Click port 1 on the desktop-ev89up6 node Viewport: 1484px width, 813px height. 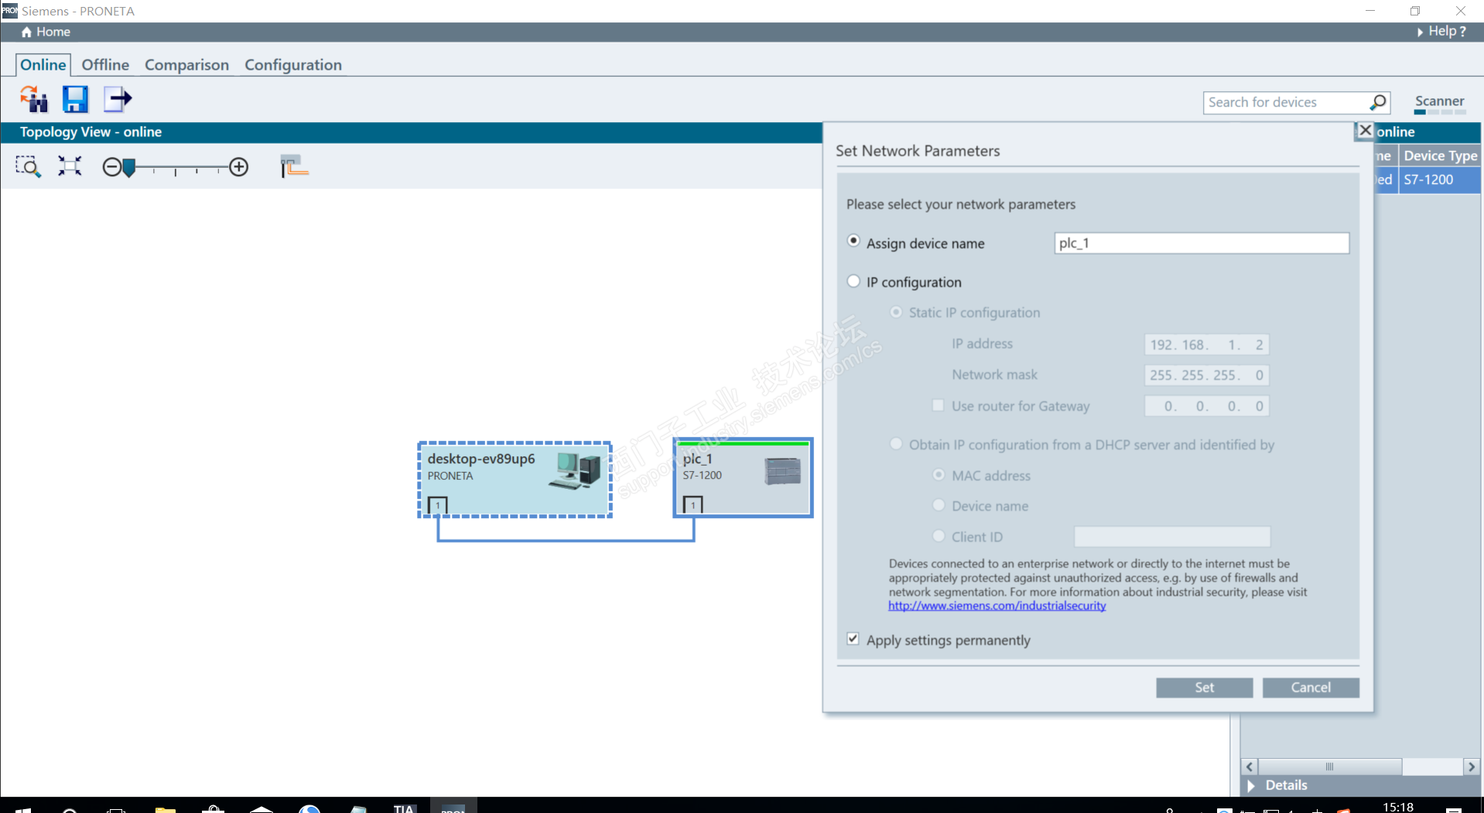[438, 506]
